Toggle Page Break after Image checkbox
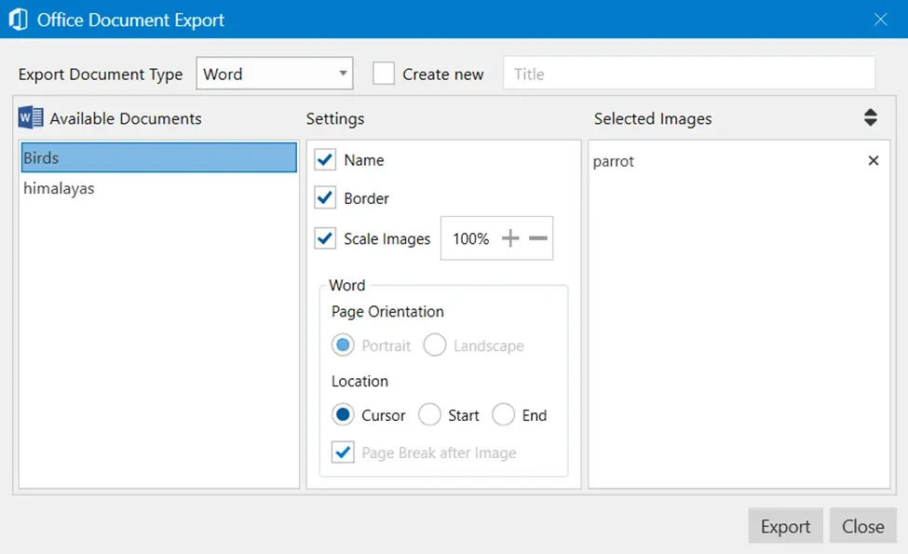Screen dimensions: 908x554 (343, 453)
